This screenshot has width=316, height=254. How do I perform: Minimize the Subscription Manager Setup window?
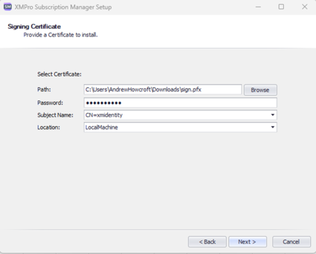[x=258, y=7]
